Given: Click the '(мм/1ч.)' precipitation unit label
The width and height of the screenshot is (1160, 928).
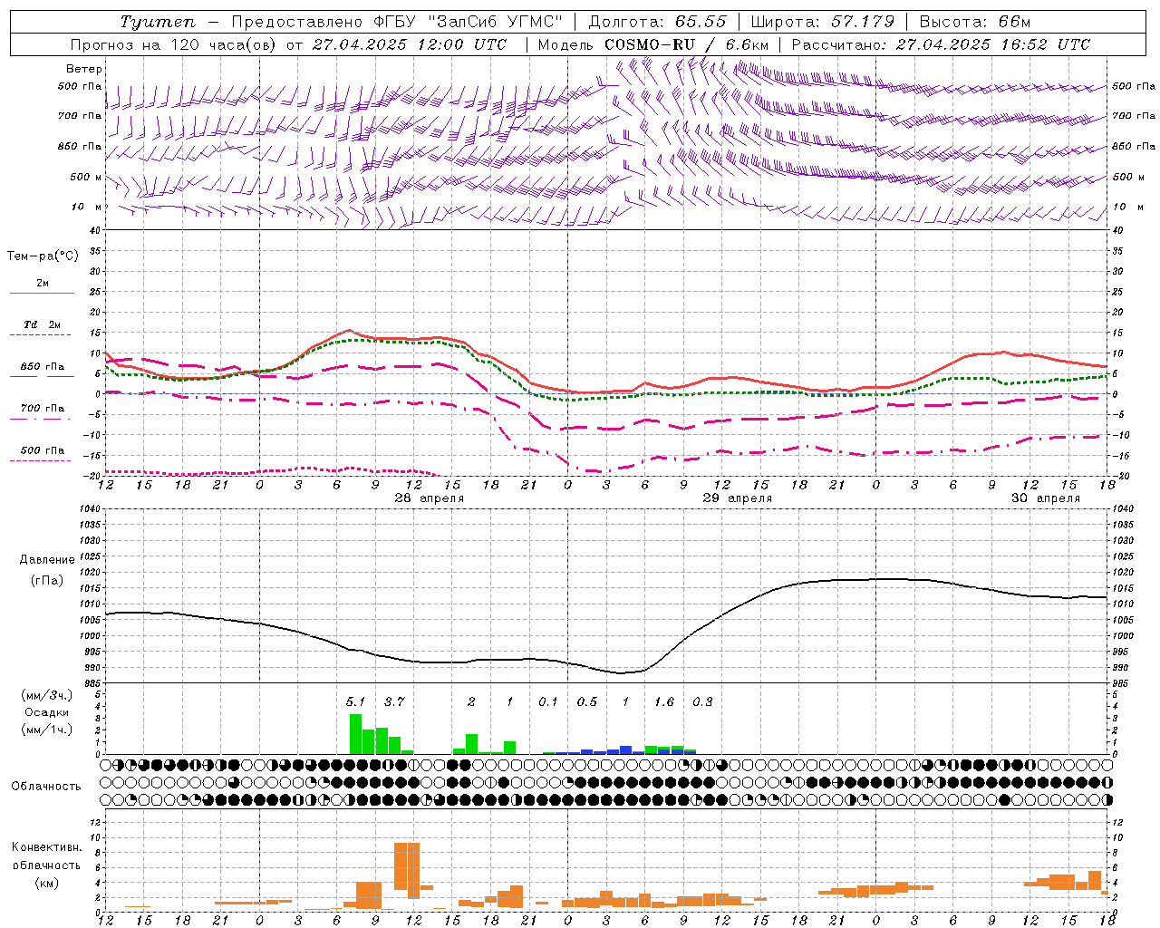Looking at the screenshot, I should (47, 730).
